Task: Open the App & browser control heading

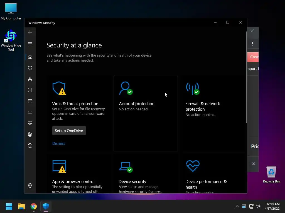Action: (73, 181)
